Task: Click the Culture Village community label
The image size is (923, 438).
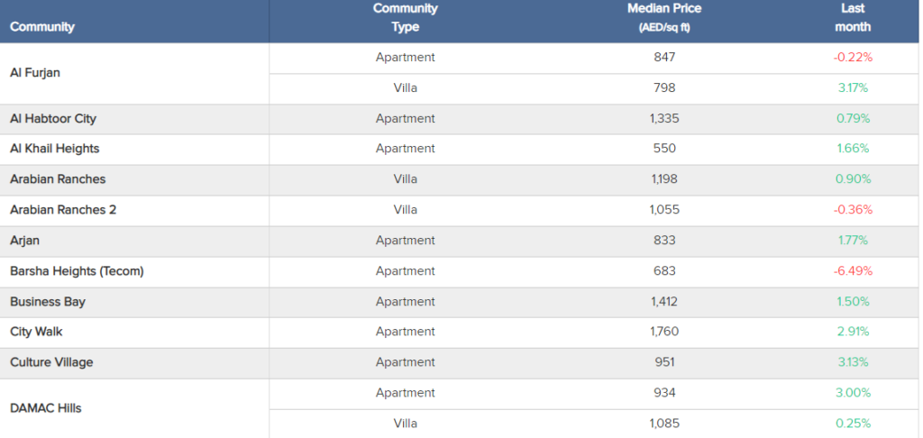Action: 51,362
